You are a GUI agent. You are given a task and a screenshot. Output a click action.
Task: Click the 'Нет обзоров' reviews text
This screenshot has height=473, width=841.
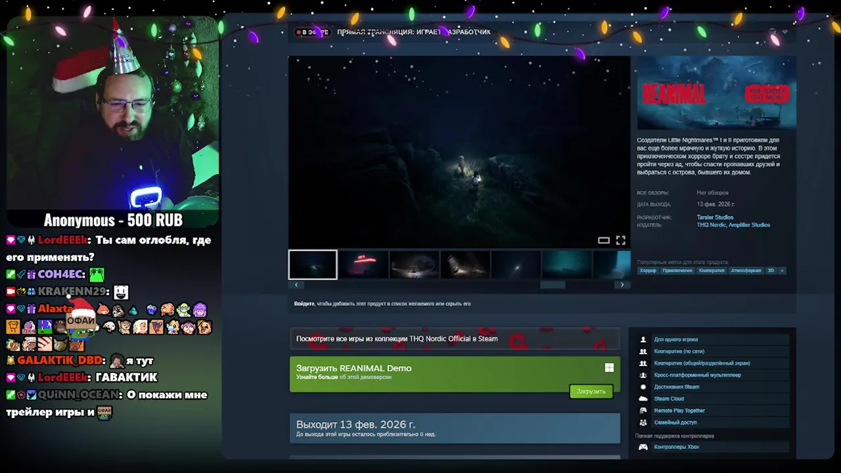coord(712,193)
